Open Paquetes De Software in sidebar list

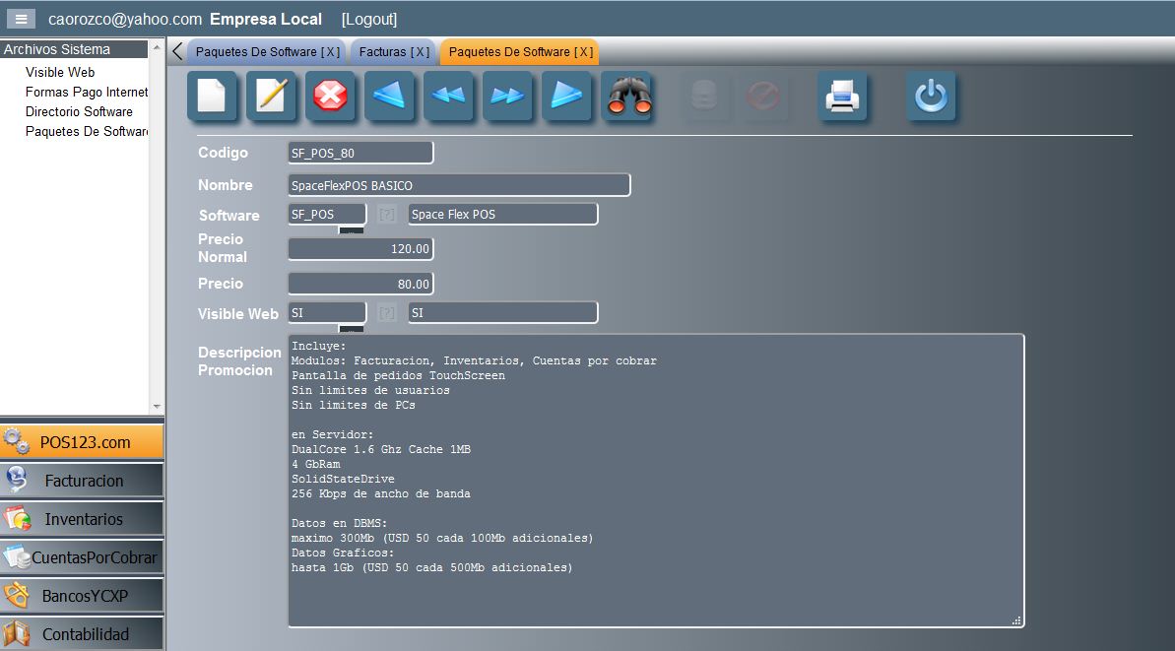point(86,131)
